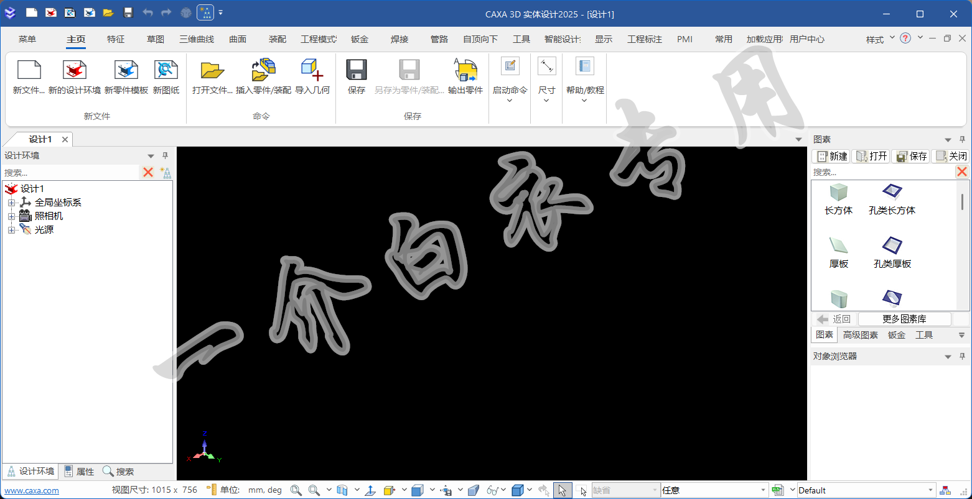Image resolution: width=972 pixels, height=499 pixels.
Task: Click the 新零件模板 ribbon icon
Action: (126, 70)
